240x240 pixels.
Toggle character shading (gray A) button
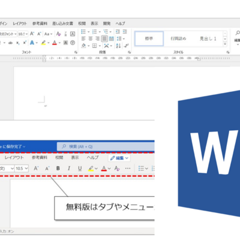[65, 43]
